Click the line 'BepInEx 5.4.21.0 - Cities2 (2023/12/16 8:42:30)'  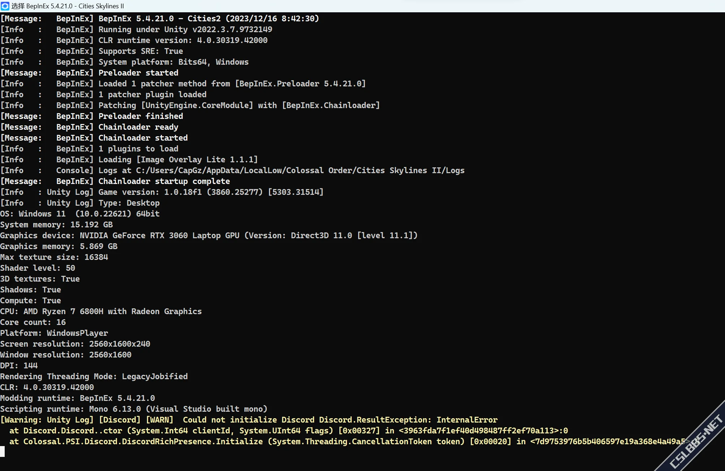click(x=209, y=19)
